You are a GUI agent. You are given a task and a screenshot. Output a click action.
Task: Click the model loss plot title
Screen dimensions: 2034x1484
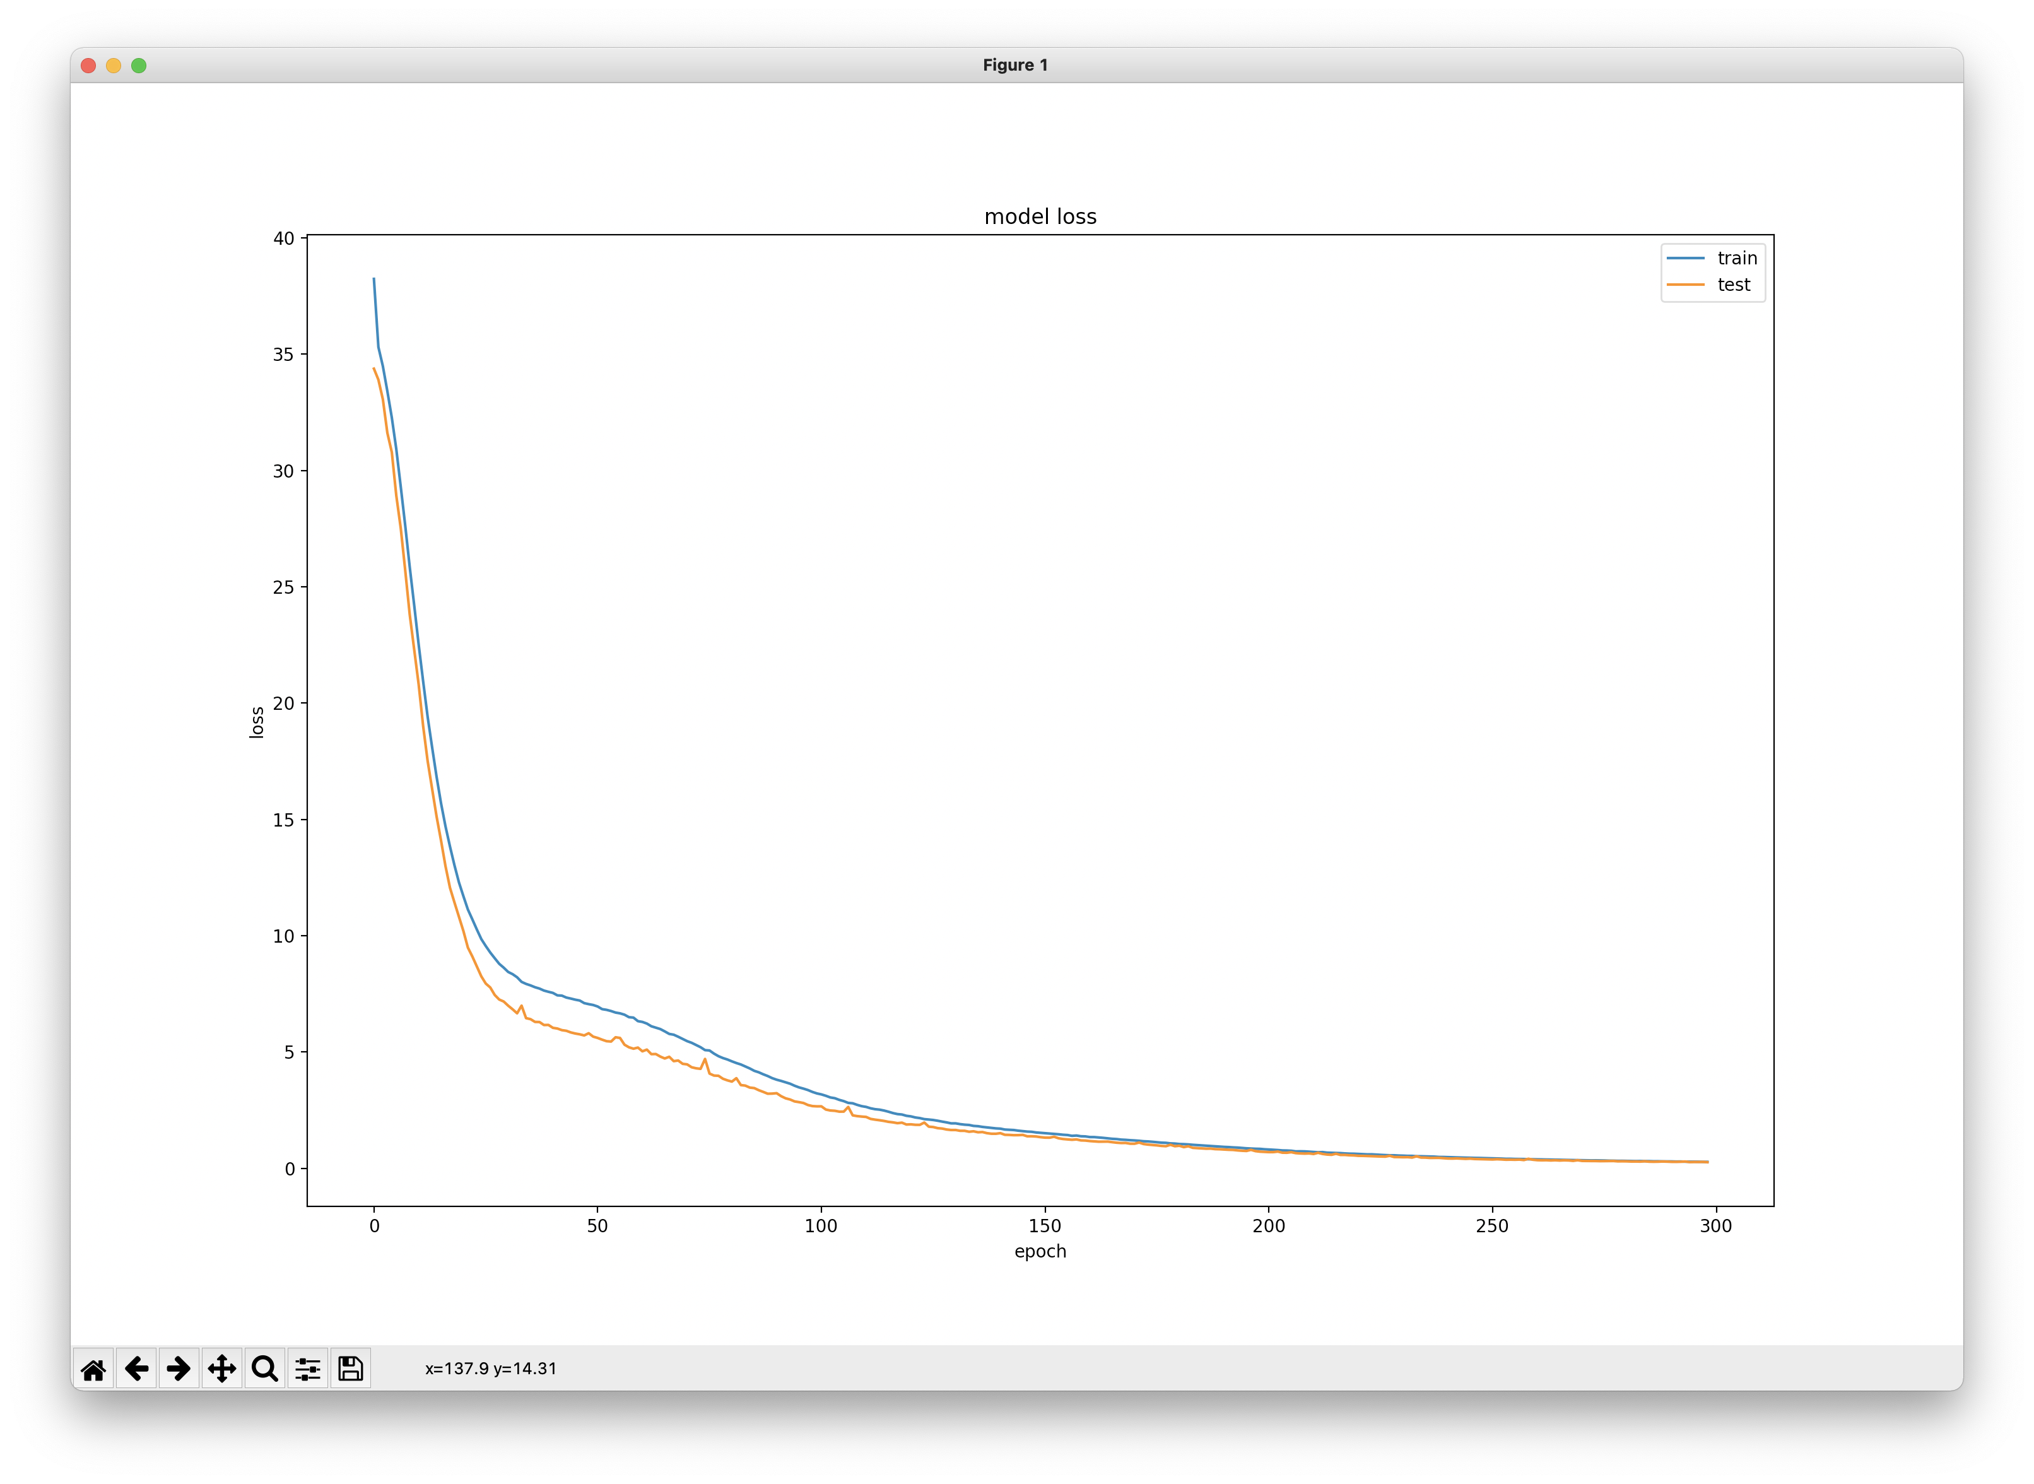(1040, 216)
